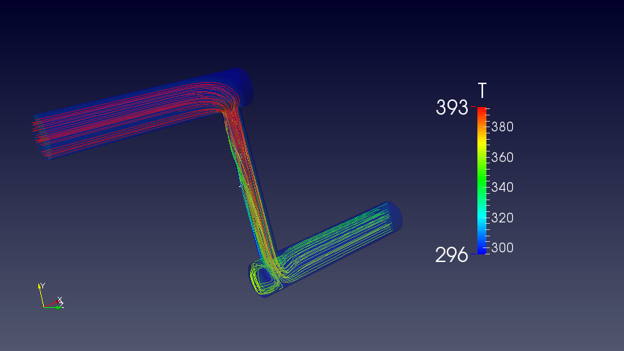Viewport: 624px width, 351px height.
Task: Click the T color legend bar
Action: tap(482, 180)
